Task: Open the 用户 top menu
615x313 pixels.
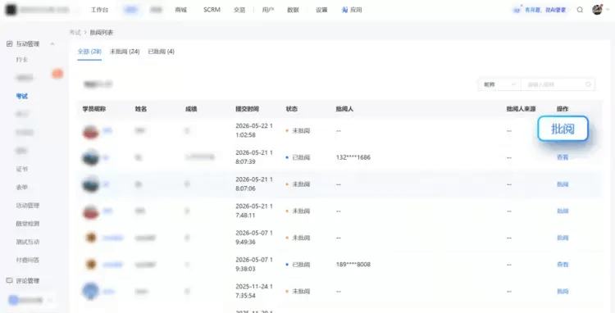Action: click(268, 10)
